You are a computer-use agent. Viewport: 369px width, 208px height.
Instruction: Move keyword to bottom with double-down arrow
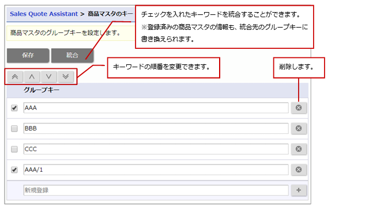(66, 76)
